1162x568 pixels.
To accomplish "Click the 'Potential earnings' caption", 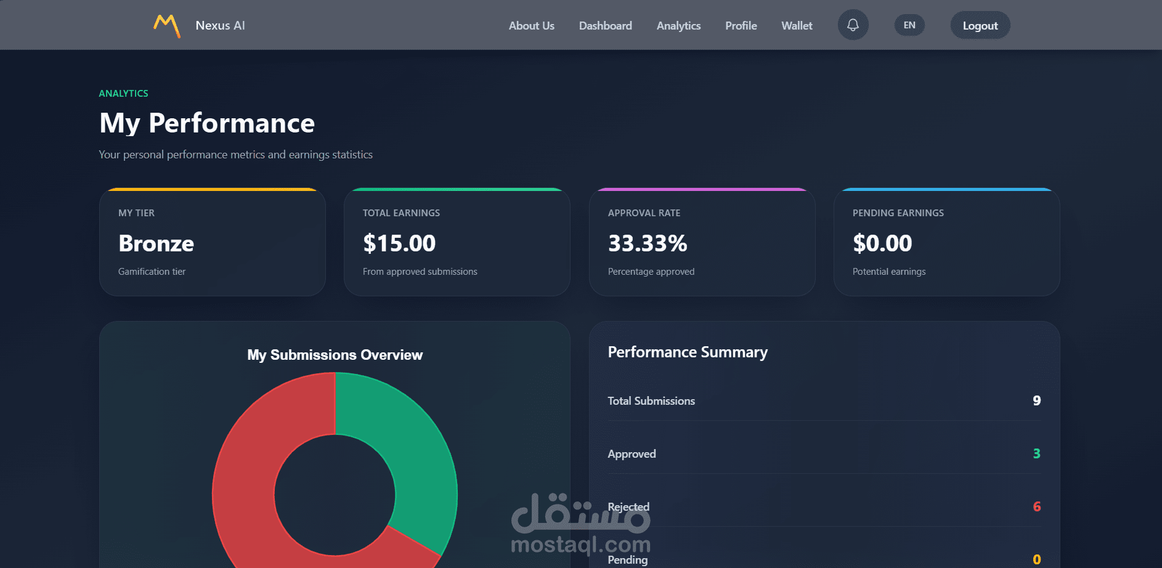I will (x=889, y=272).
